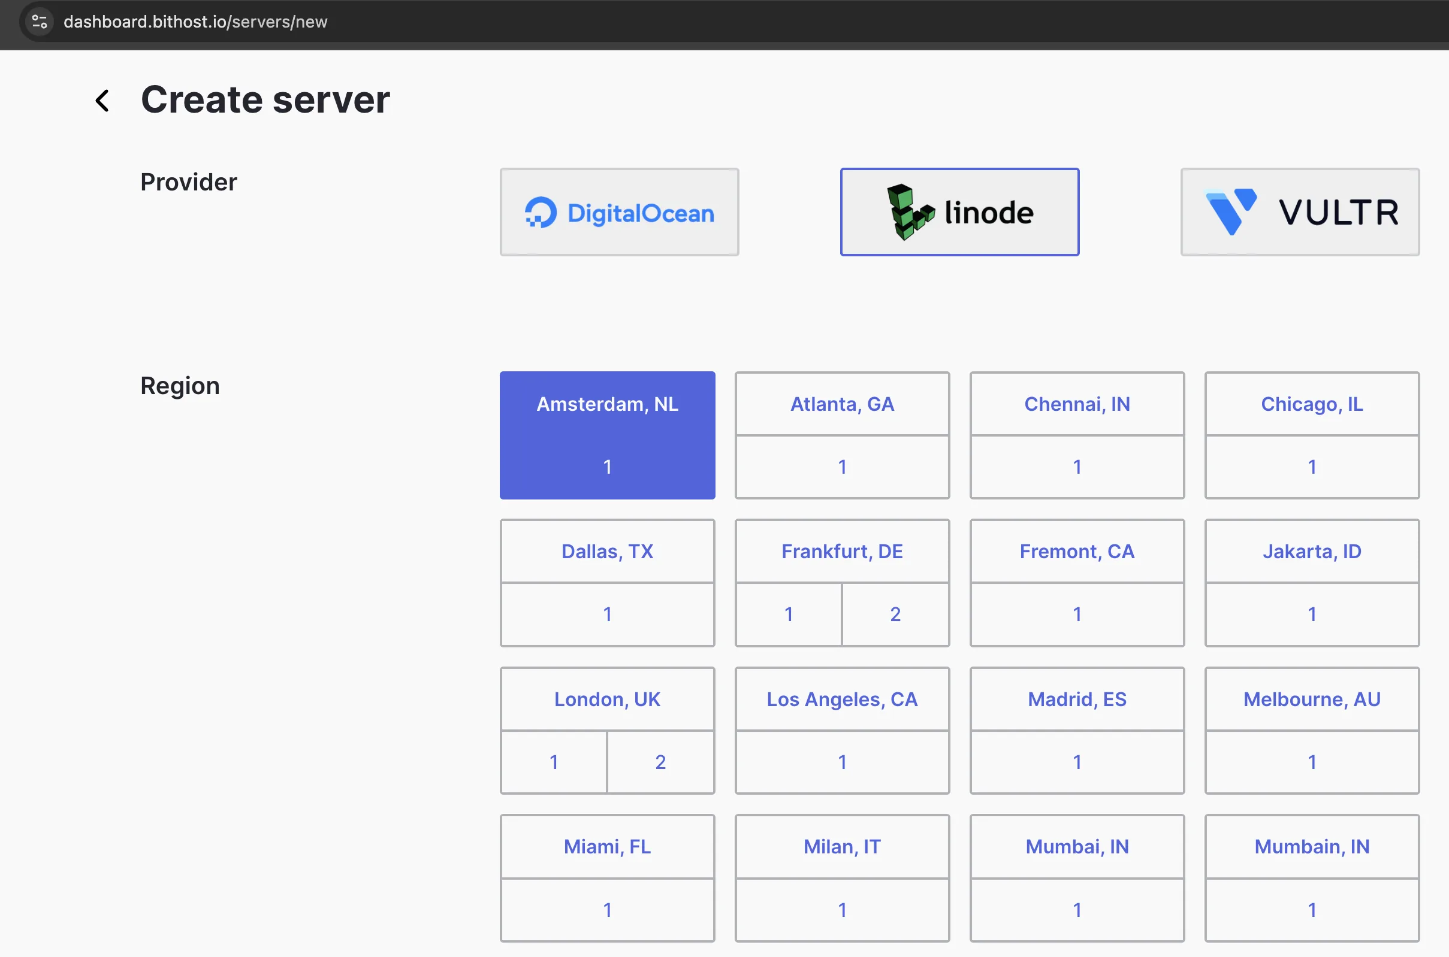
Task: Select datacenter 1 under Chicago, IL
Action: 1312,467
